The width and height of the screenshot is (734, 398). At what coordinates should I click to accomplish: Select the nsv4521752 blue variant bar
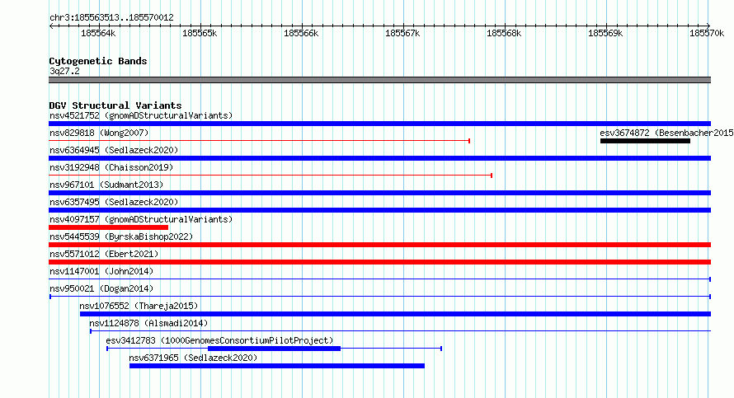coord(379,124)
